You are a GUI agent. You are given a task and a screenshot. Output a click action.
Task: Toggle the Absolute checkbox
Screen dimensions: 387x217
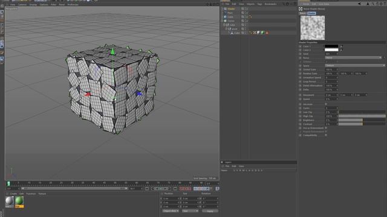click(326, 104)
